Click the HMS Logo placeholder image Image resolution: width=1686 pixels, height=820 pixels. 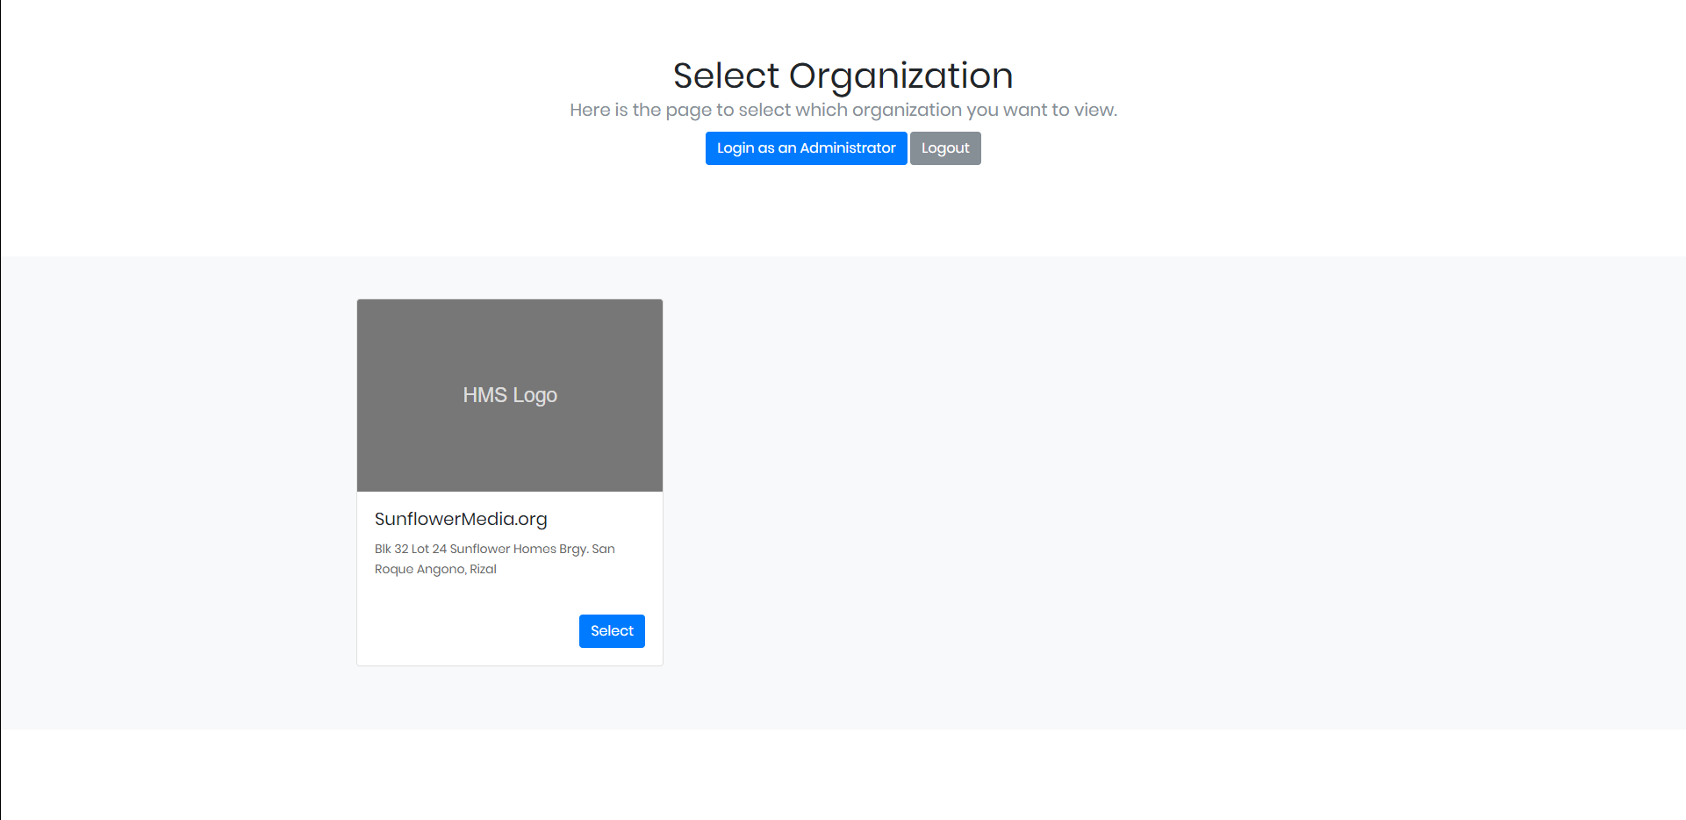tap(509, 394)
